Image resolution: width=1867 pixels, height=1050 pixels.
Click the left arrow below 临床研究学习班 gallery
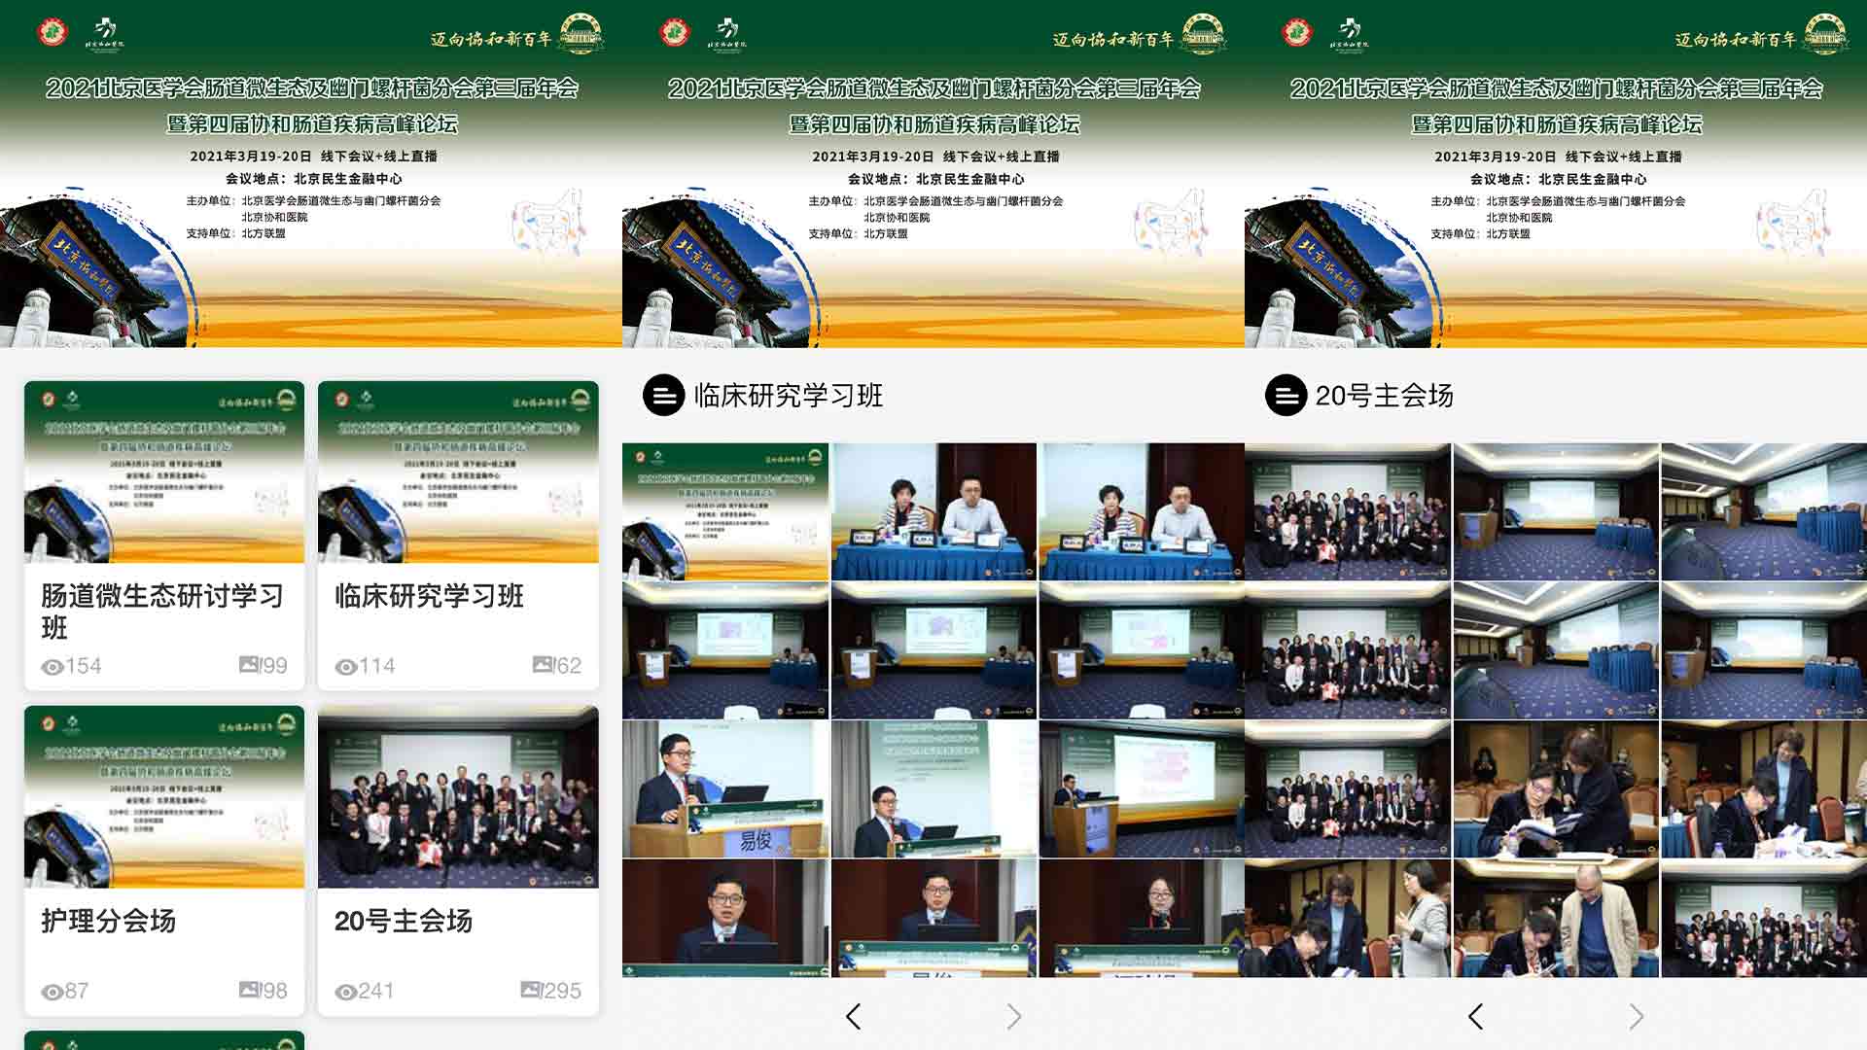[x=855, y=1015]
